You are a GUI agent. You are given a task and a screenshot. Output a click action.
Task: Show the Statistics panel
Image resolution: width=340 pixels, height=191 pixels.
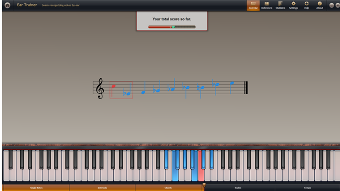tap(280, 5)
